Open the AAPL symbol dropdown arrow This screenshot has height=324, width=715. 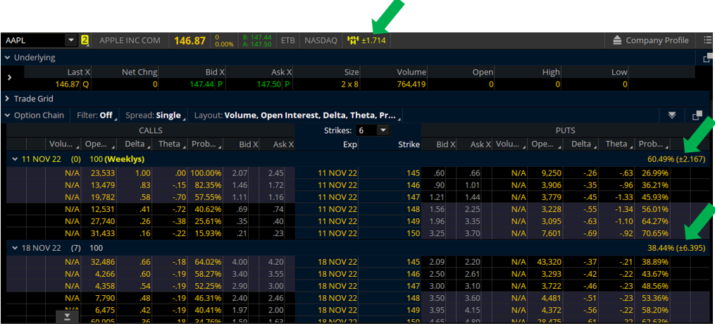click(x=70, y=40)
